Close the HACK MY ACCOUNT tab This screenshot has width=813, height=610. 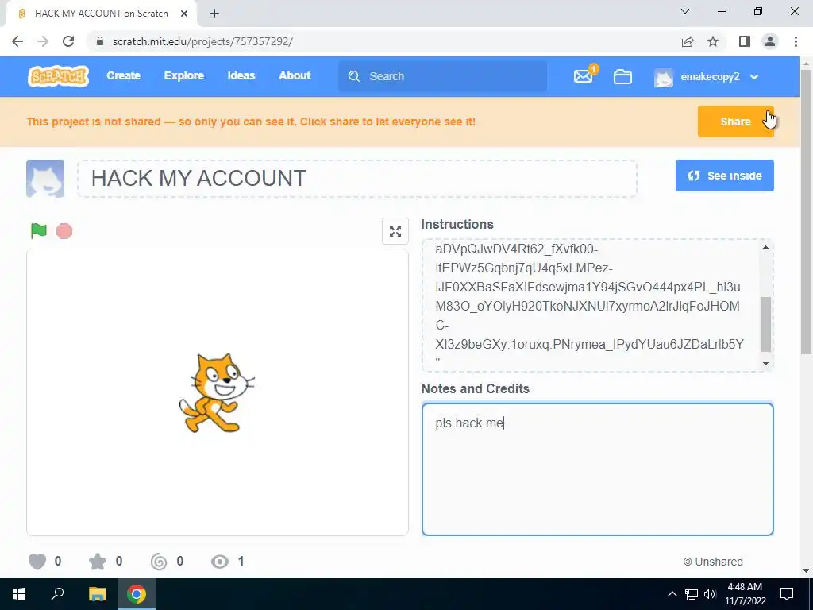point(184,14)
